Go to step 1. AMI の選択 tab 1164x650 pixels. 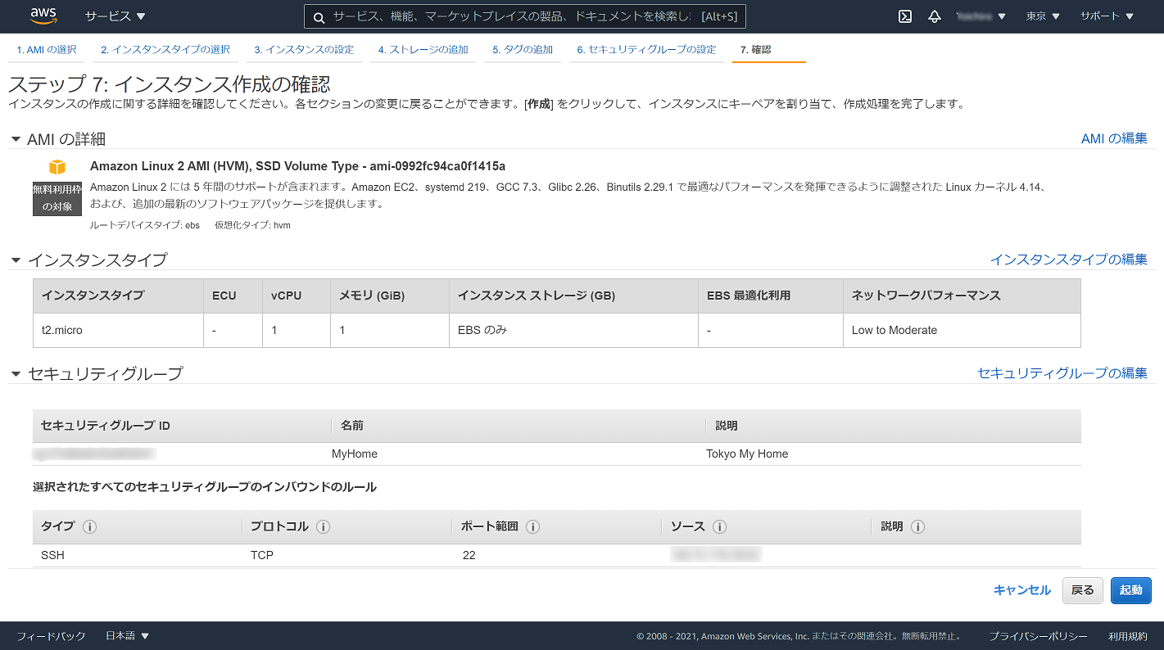(47, 50)
